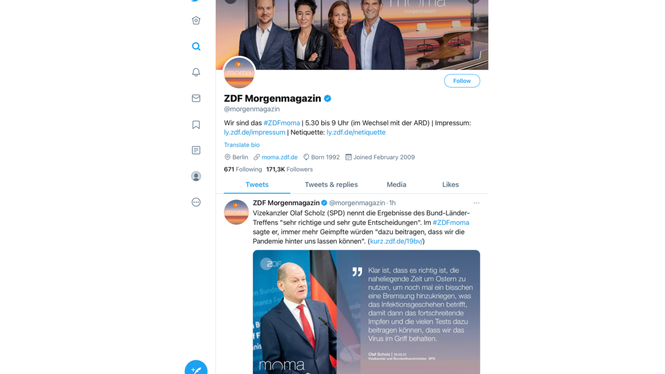
Task: Expand tweet options three-dot menu
Action: (477, 203)
